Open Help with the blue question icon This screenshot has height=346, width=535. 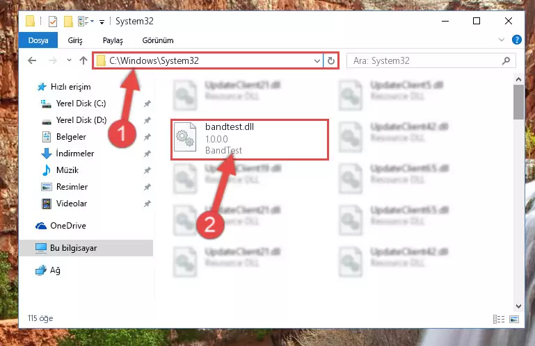517,40
